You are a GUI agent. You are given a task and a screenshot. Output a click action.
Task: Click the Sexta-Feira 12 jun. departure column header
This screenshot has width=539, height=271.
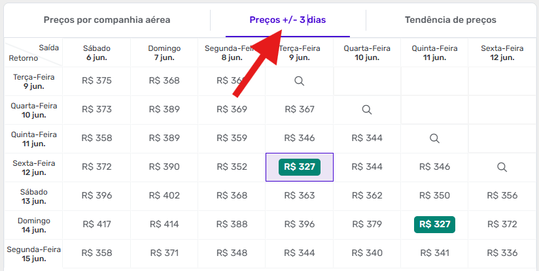pos(502,53)
